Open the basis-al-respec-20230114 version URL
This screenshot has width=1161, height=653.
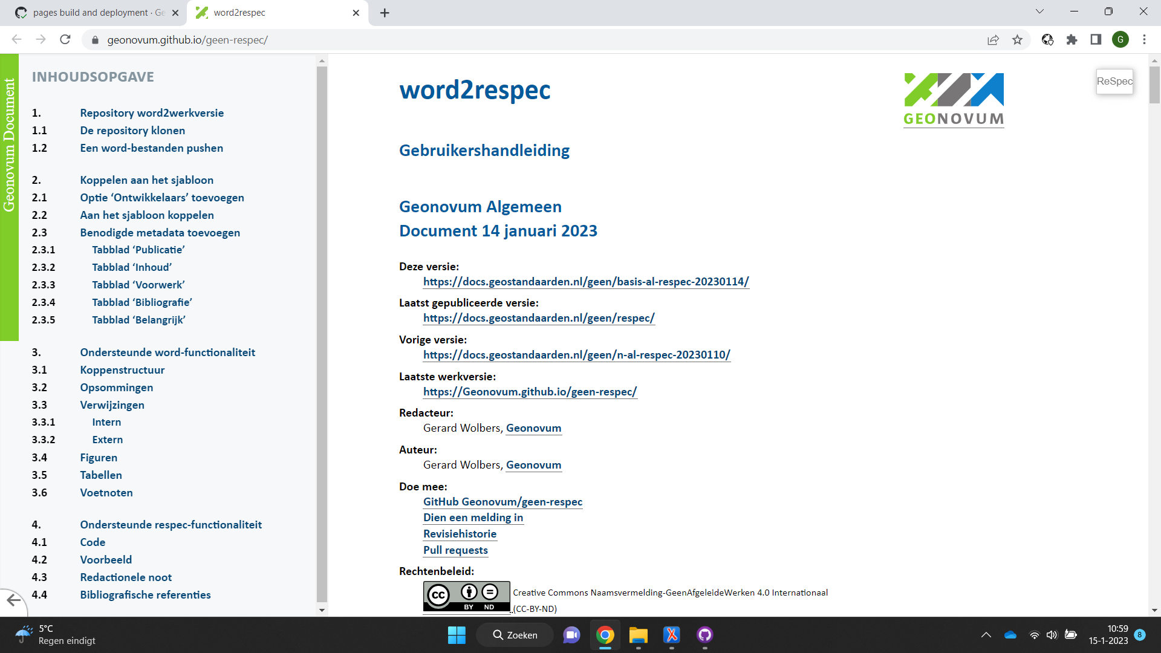tap(586, 282)
